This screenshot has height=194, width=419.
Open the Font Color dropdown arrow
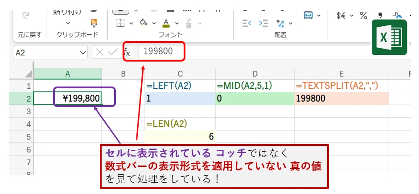click(x=177, y=23)
